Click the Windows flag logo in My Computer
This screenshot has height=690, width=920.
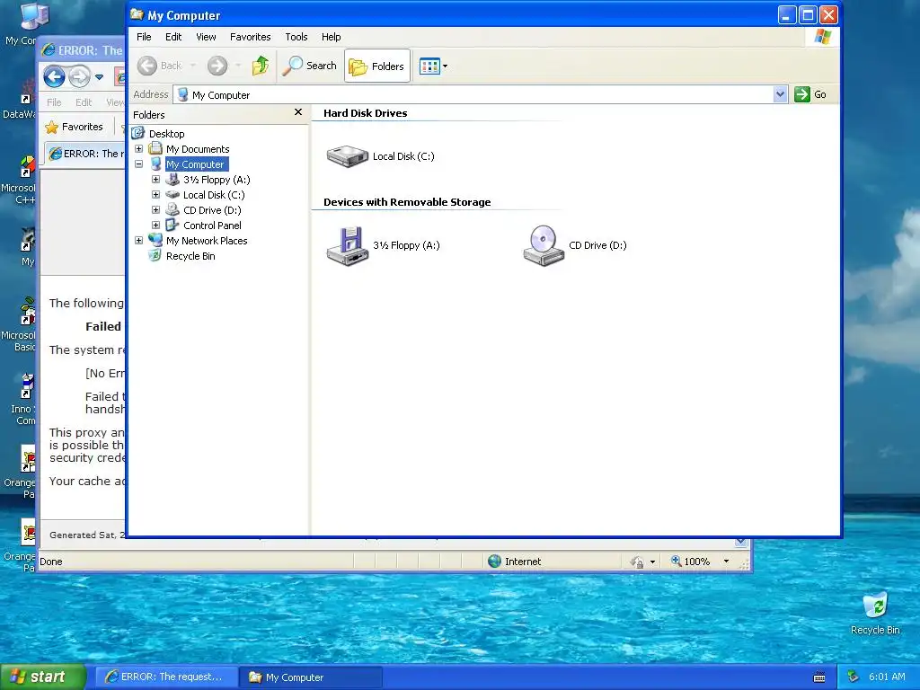point(823,36)
